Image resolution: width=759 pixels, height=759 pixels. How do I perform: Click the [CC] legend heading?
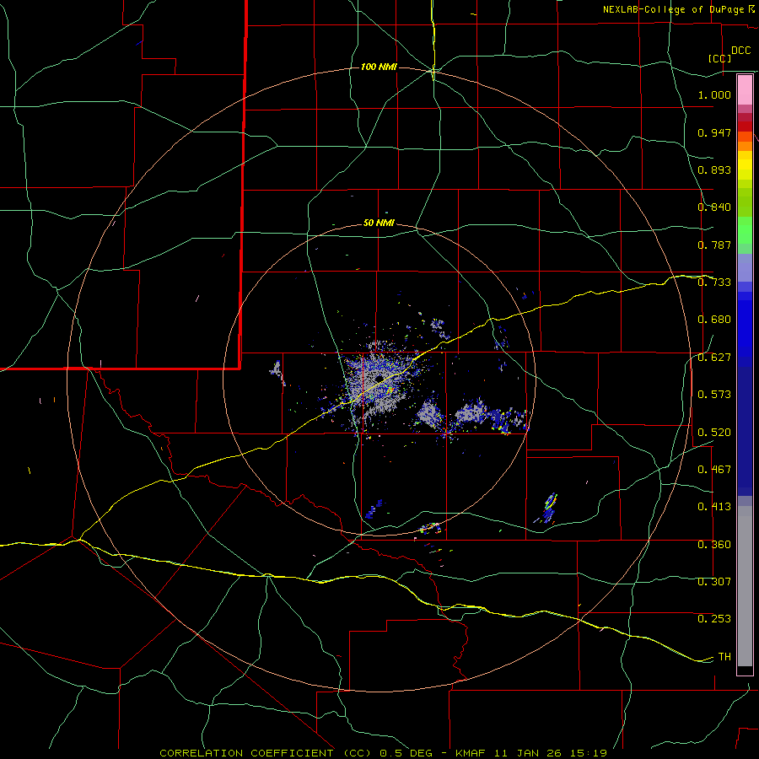click(x=720, y=58)
